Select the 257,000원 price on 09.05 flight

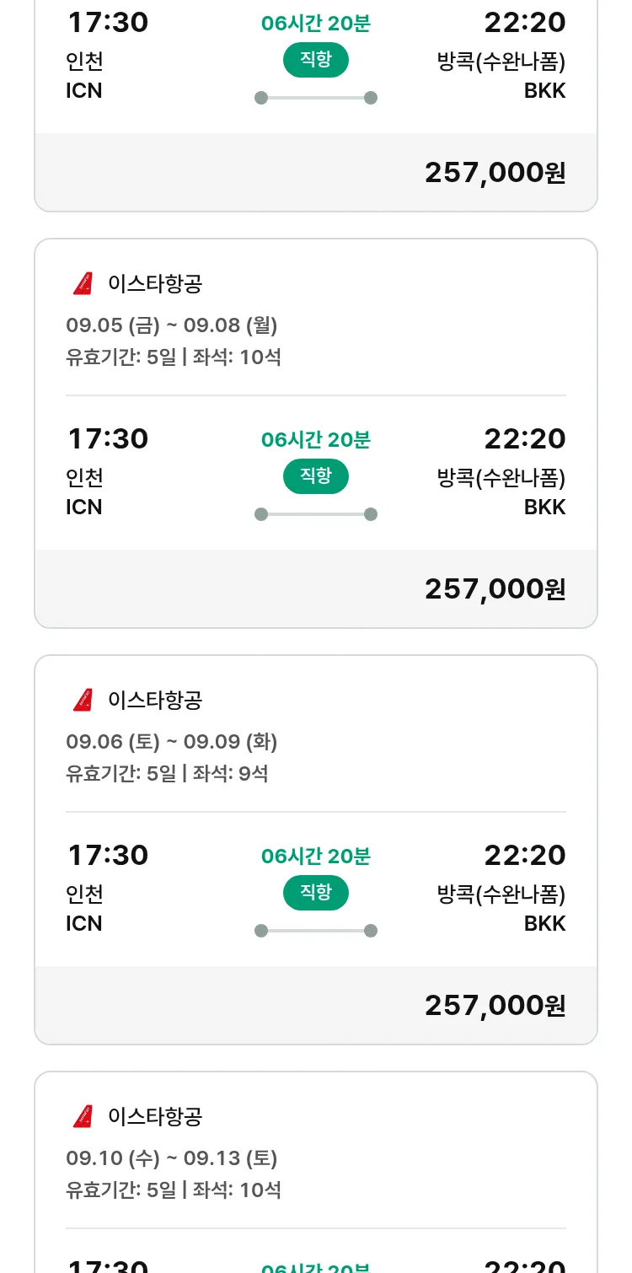pyautogui.click(x=495, y=589)
